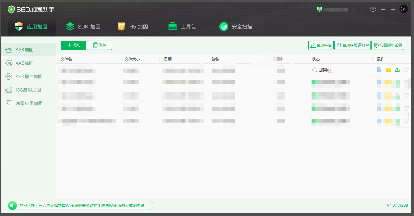
Task: View the log document for the 加固中 row
Action: click(379, 70)
